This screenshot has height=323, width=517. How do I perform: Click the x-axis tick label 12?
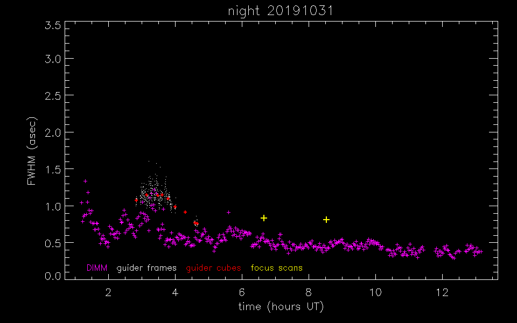442,292
